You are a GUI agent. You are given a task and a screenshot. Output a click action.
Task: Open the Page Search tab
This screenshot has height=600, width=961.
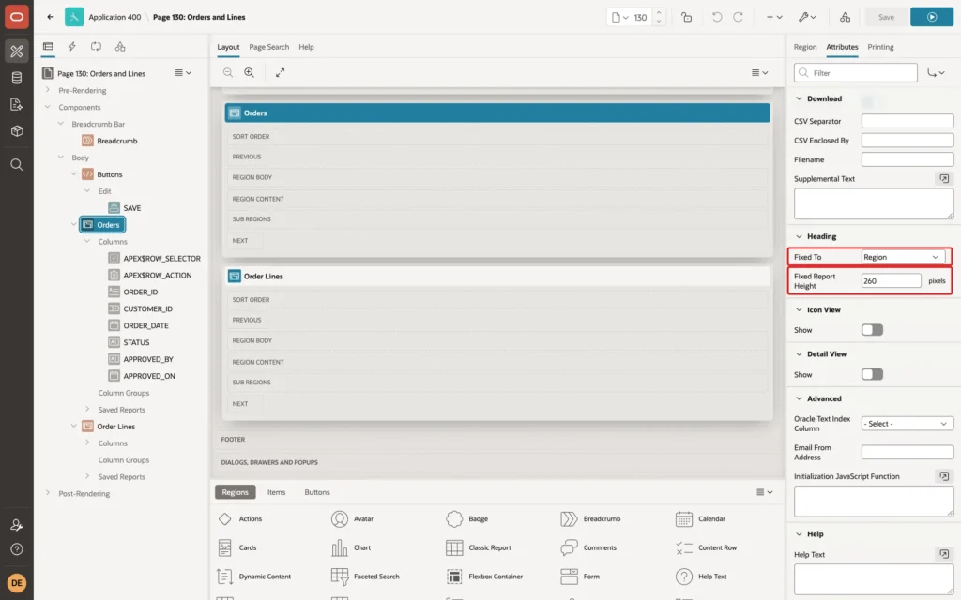point(268,47)
